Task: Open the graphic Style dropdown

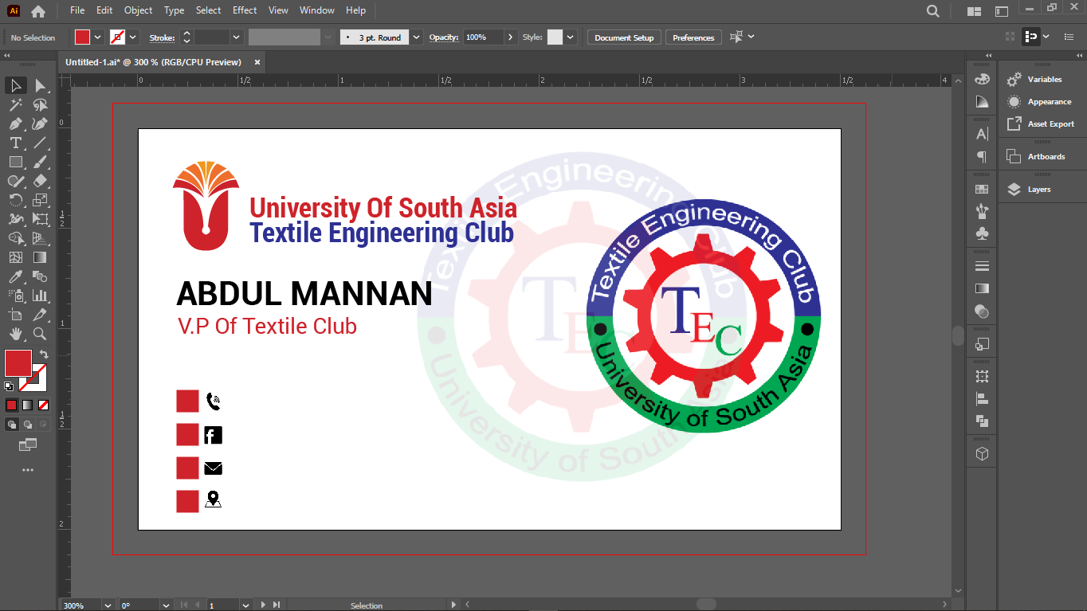Action: point(571,37)
